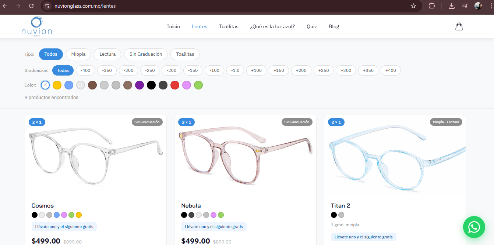Open the media control icon in browser toolbar

(x=465, y=6)
